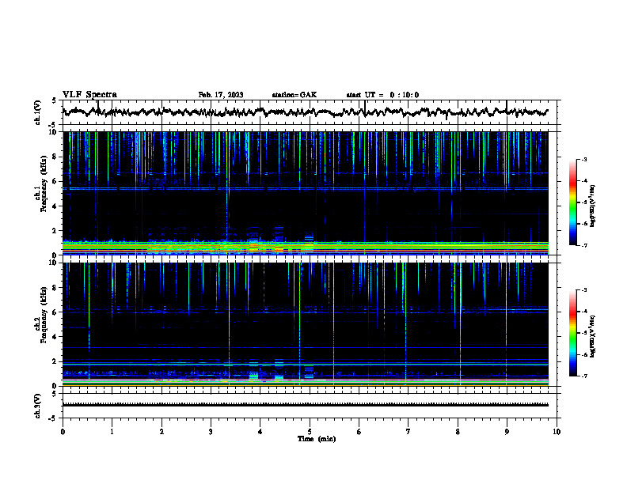Click the ch.2 spectrogram colorbar

pos(572,333)
